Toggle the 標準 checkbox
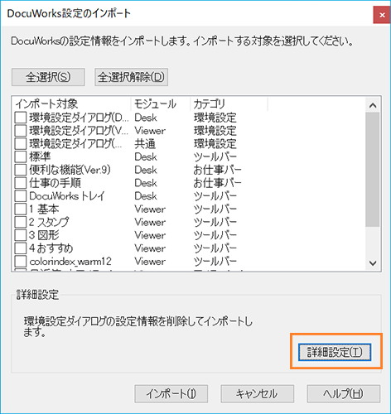The height and width of the screenshot is (414, 391). pyautogui.click(x=21, y=156)
